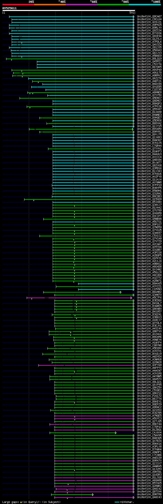Select the query sequence label AV525611

pos(9,8)
